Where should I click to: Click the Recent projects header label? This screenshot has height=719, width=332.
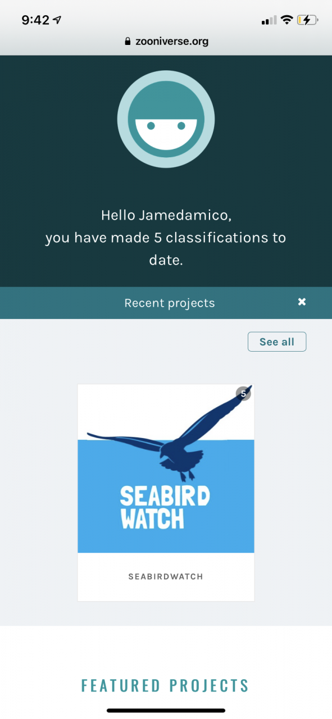pyautogui.click(x=170, y=303)
